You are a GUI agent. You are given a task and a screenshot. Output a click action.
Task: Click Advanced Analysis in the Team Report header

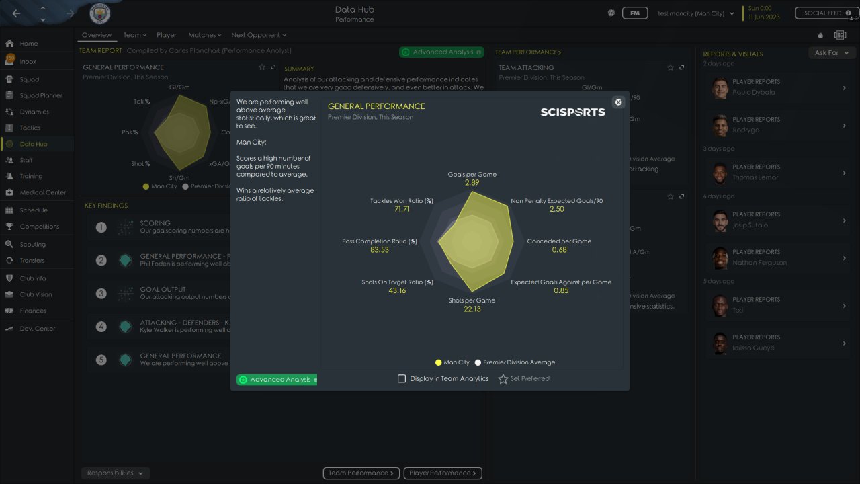(x=442, y=52)
